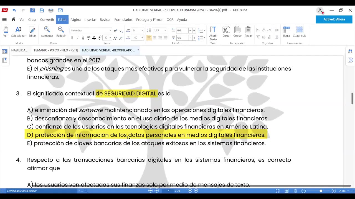This screenshot has height=199, width=355.
Task: Open user account icon
Action: click(320, 11)
